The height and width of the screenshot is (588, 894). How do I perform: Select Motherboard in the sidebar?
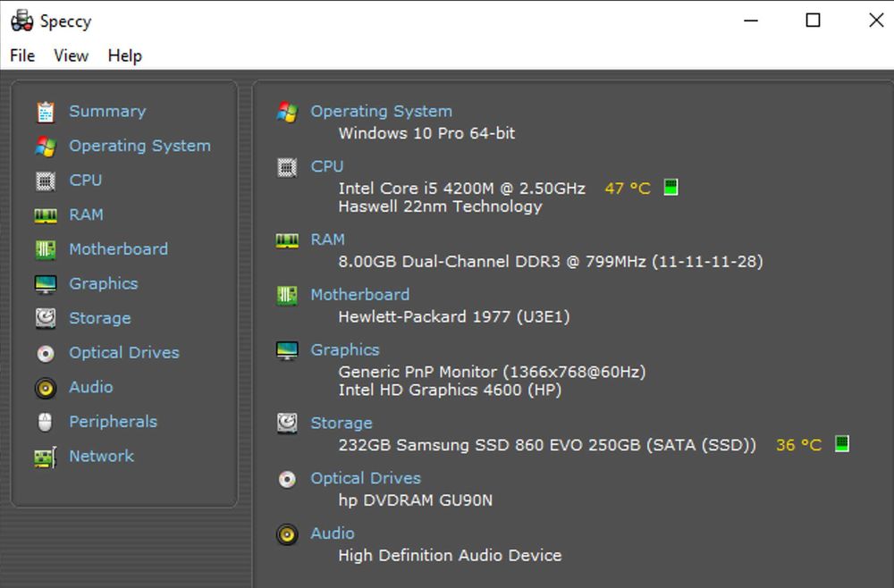pos(119,249)
